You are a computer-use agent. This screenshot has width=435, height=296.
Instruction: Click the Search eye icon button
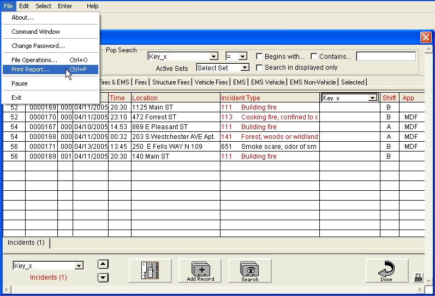(250, 270)
